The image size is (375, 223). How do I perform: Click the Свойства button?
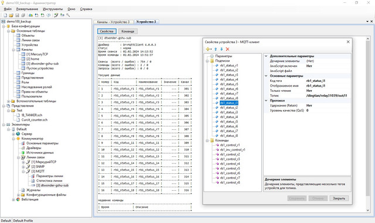pos(107,31)
